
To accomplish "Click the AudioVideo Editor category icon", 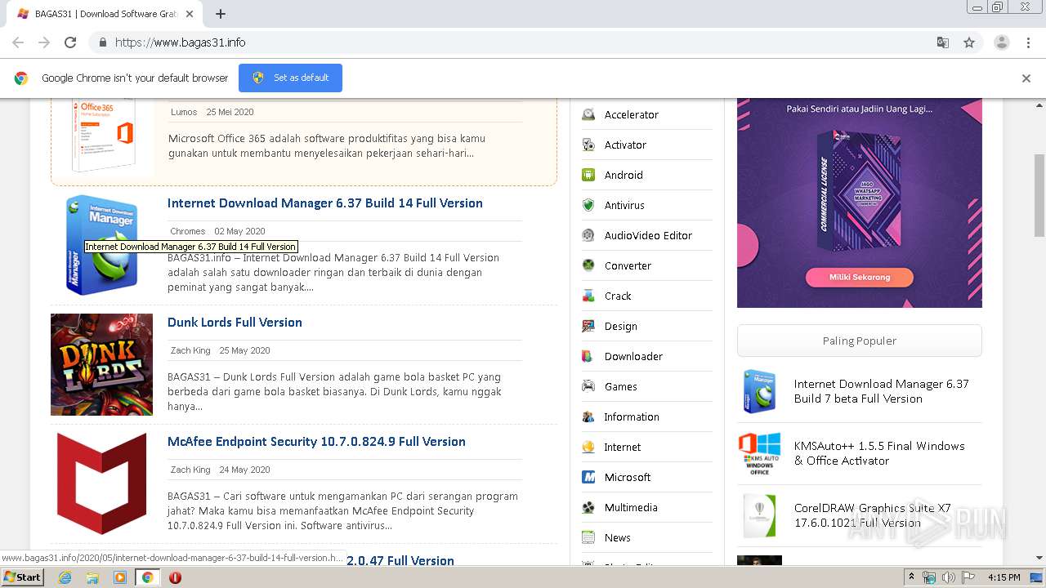I will coord(588,236).
